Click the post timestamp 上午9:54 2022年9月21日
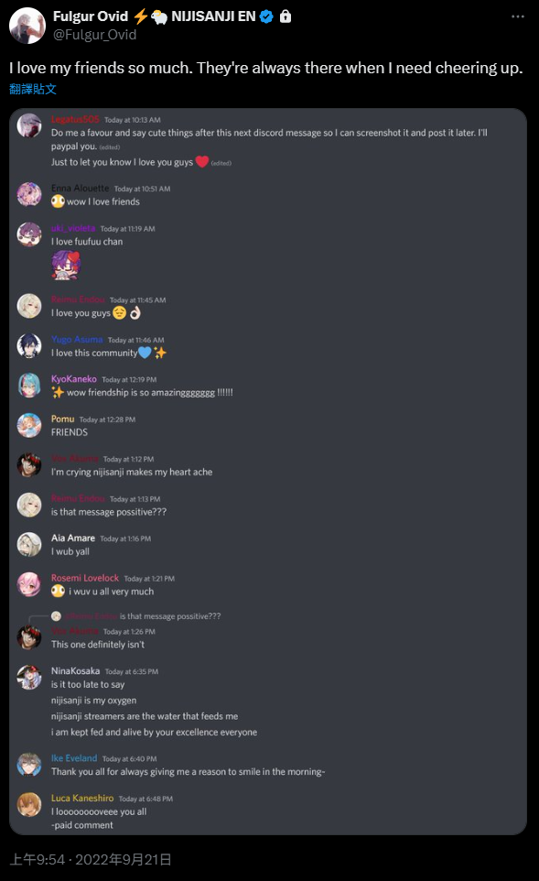The image size is (539, 881). click(91, 860)
